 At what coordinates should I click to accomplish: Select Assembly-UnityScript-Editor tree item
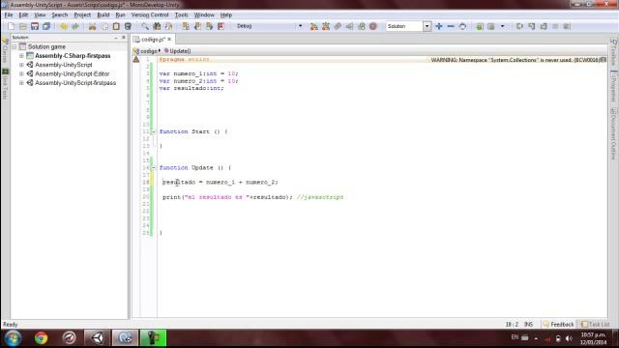pos(72,73)
